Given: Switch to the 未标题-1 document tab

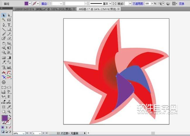Looking at the screenshot, I should [97, 9].
